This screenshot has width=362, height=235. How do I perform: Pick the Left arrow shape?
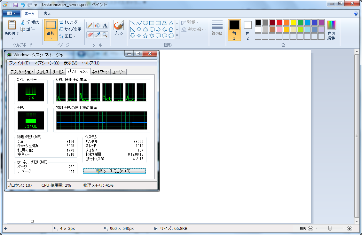[x=165, y=29]
